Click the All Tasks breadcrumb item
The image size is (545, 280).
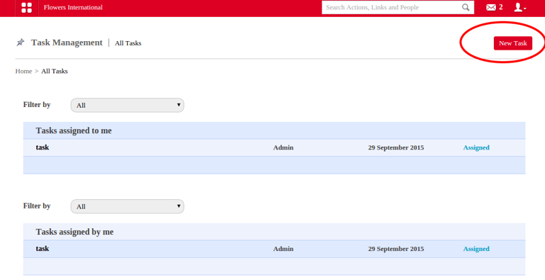tap(55, 71)
